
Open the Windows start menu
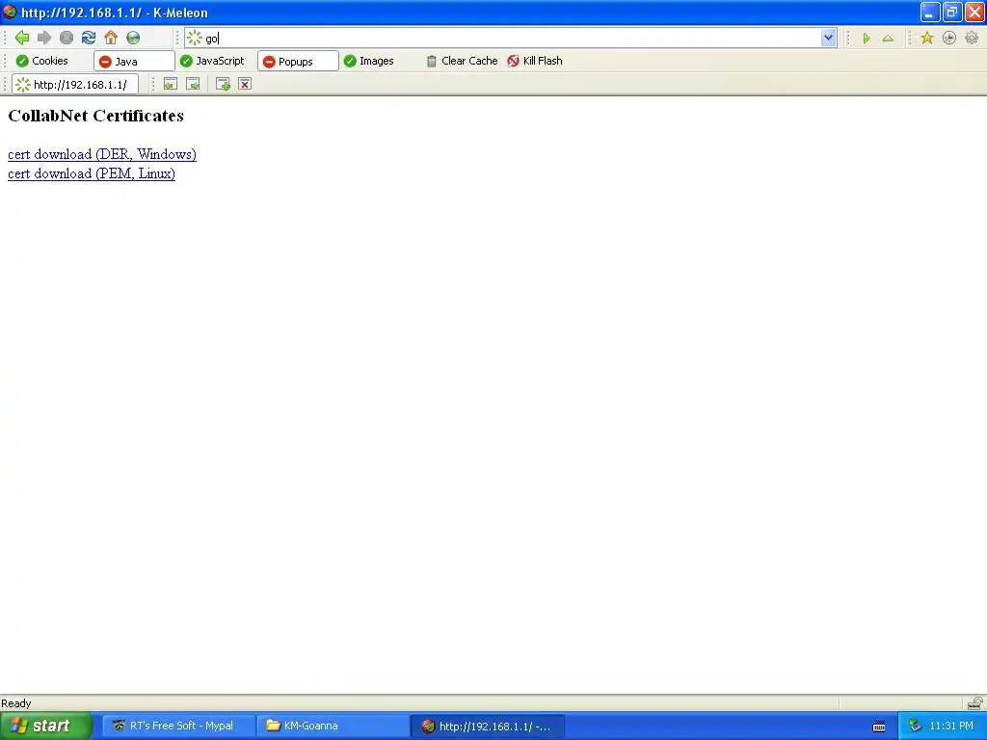pyautogui.click(x=46, y=726)
